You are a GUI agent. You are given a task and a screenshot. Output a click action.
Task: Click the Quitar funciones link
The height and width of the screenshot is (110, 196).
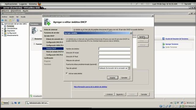[171, 47]
